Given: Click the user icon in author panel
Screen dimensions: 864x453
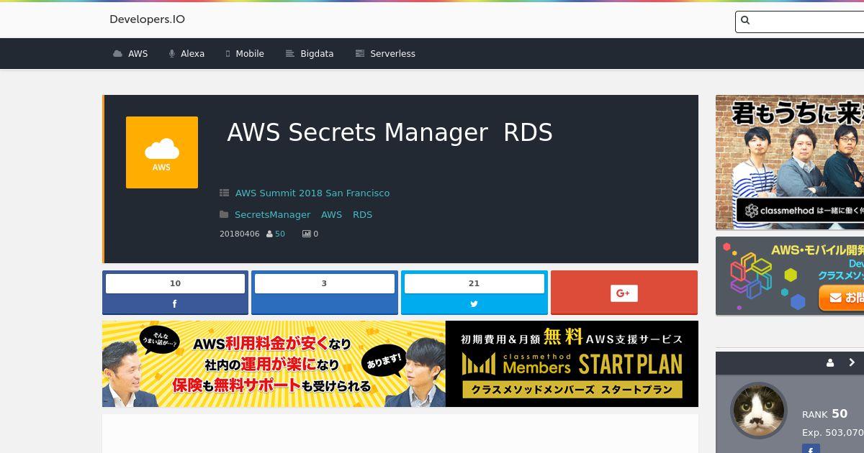Looking at the screenshot, I should pos(830,363).
